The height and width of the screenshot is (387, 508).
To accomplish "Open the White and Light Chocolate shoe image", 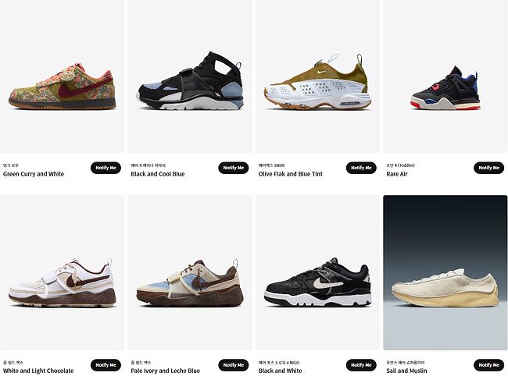I will tap(62, 272).
